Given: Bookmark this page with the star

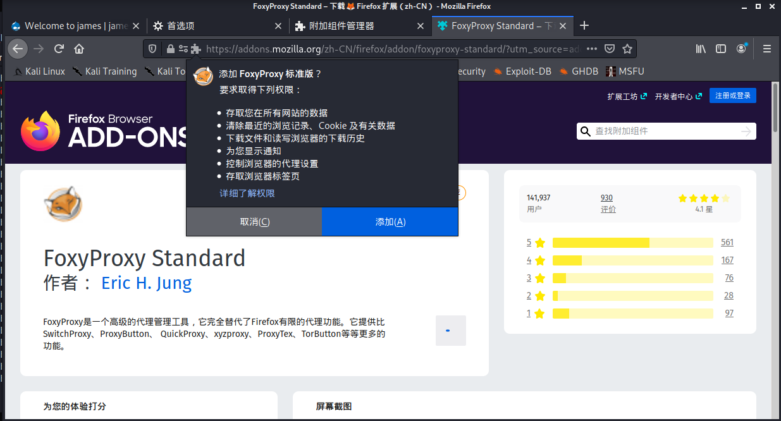Looking at the screenshot, I should pos(627,49).
